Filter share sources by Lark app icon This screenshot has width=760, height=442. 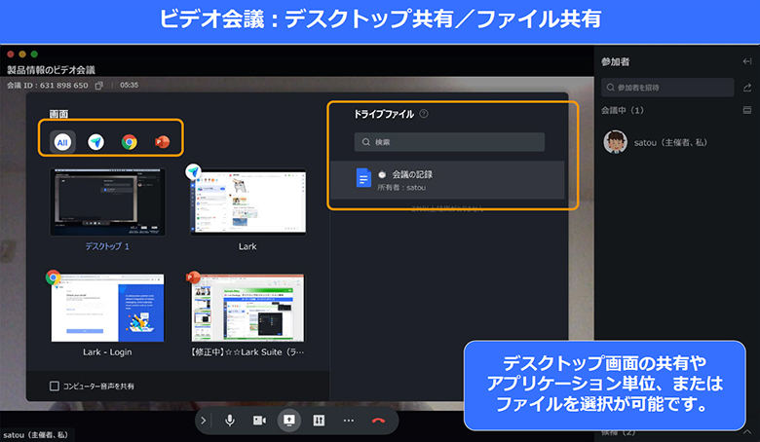95,142
